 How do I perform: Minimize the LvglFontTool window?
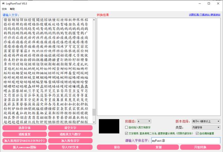pyautogui.click(x=200, y=3)
